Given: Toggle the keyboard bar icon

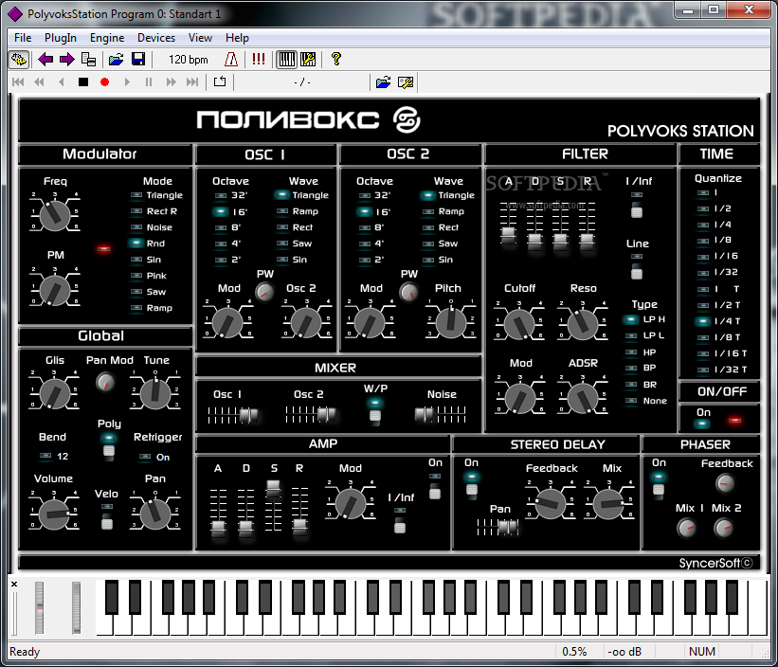Looking at the screenshot, I should (x=287, y=60).
